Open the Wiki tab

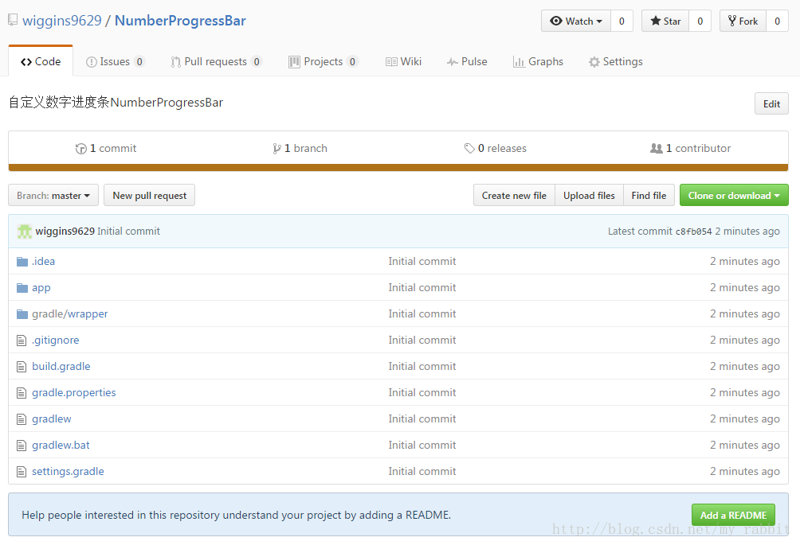[x=403, y=61]
